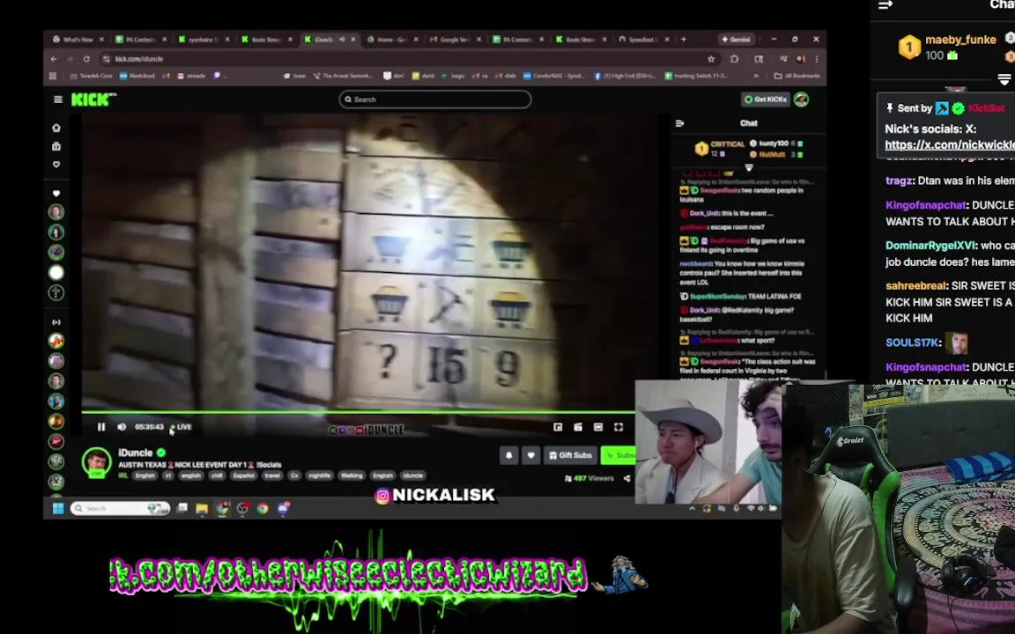Bookmark this page with the star
Image resolution: width=1015 pixels, height=634 pixels.
pyautogui.click(x=711, y=59)
